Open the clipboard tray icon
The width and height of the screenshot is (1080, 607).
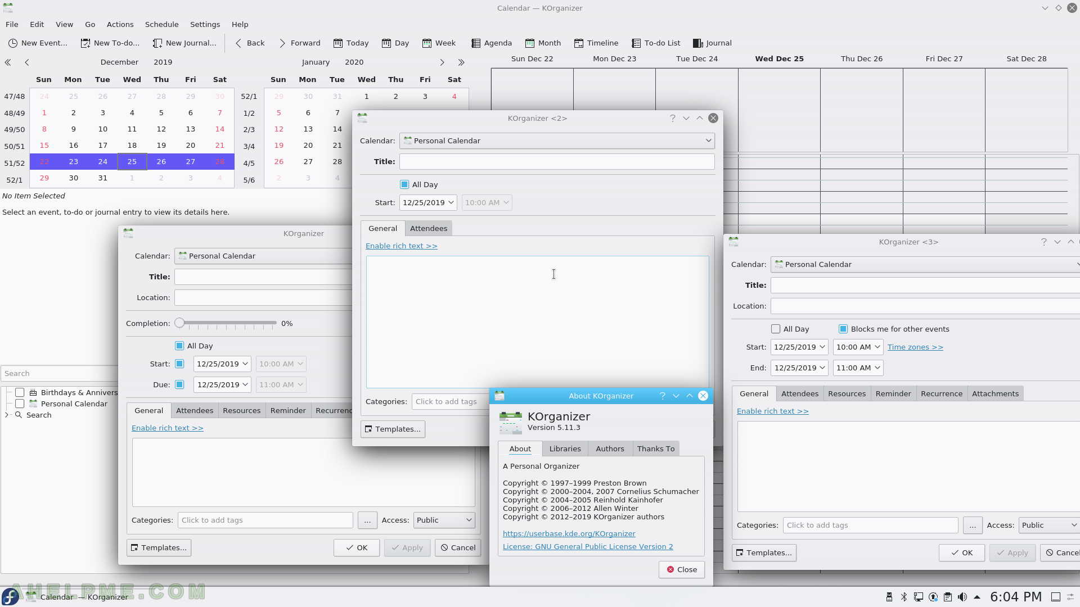tap(948, 597)
